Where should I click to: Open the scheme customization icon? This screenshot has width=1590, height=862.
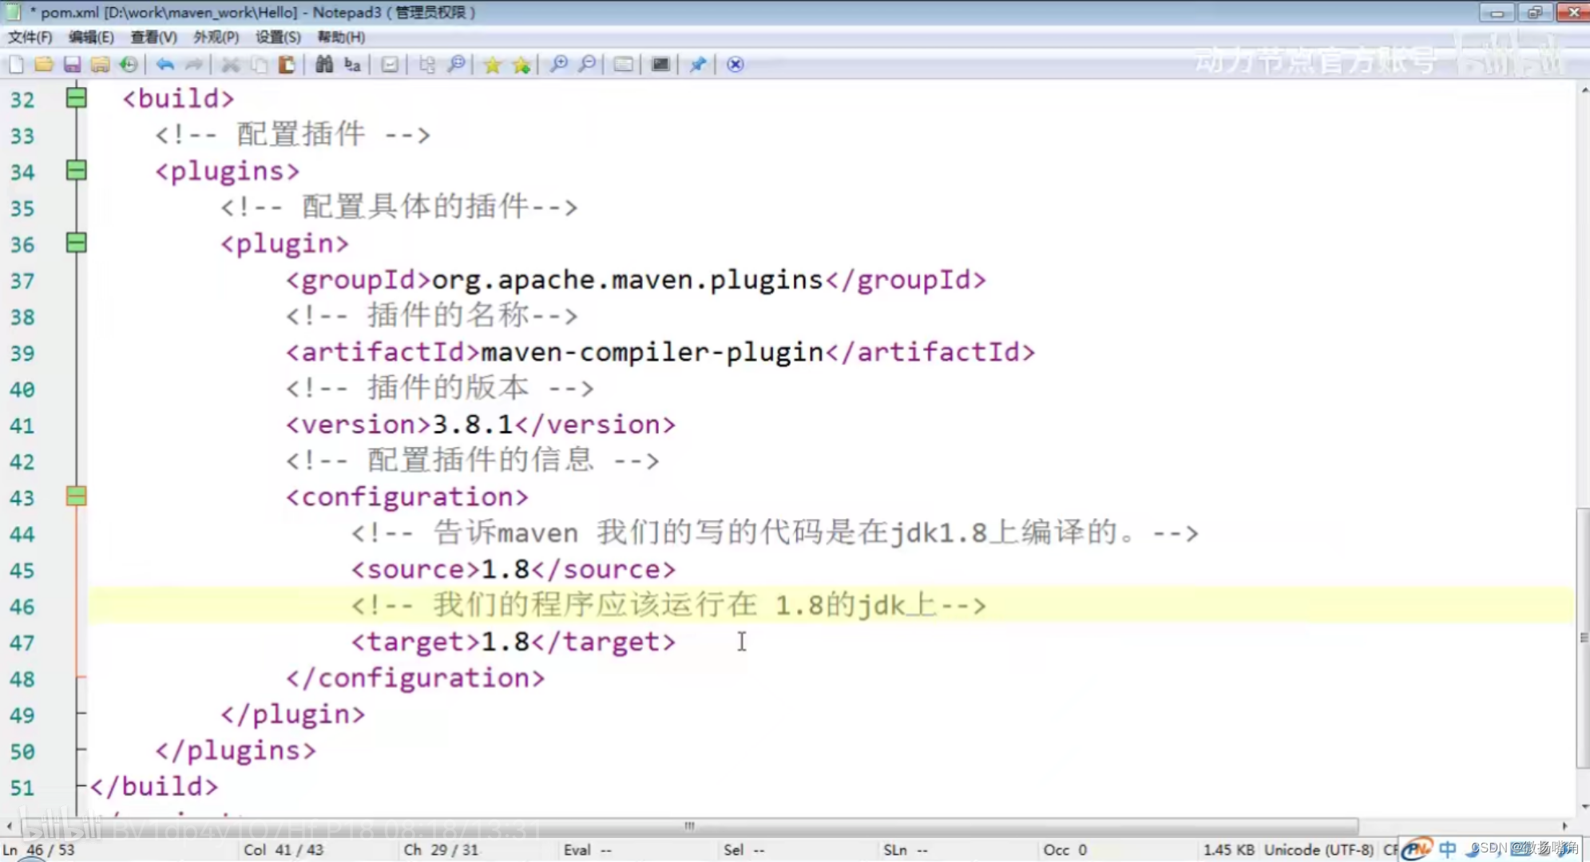[x=624, y=65]
